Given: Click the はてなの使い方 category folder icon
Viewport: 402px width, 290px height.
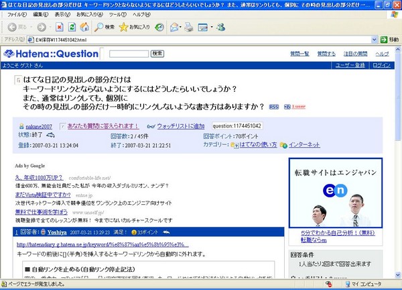Looking at the screenshot, I should tap(234, 145).
